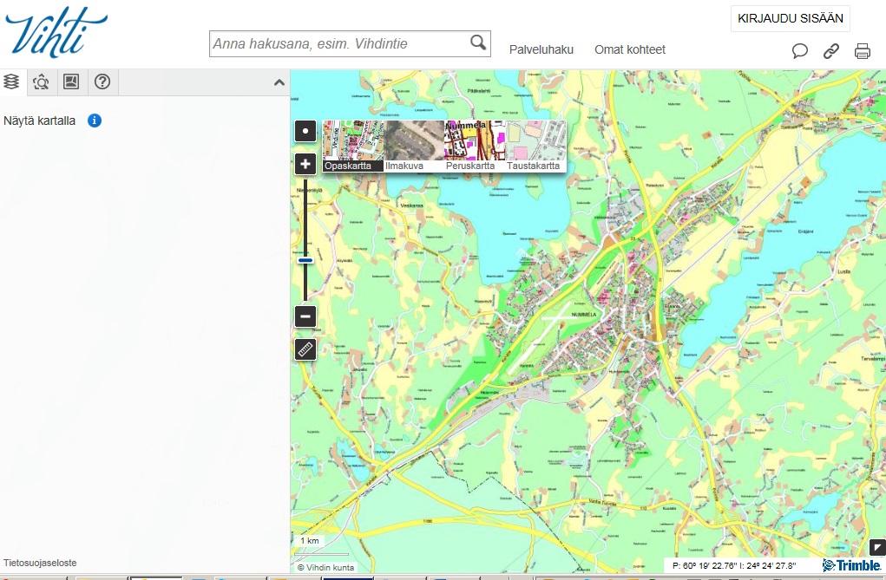Click the minus zoom out button
The image size is (886, 580).
[x=305, y=316]
